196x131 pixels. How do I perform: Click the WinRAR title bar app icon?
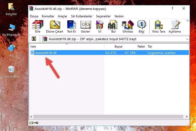[x=31, y=8]
